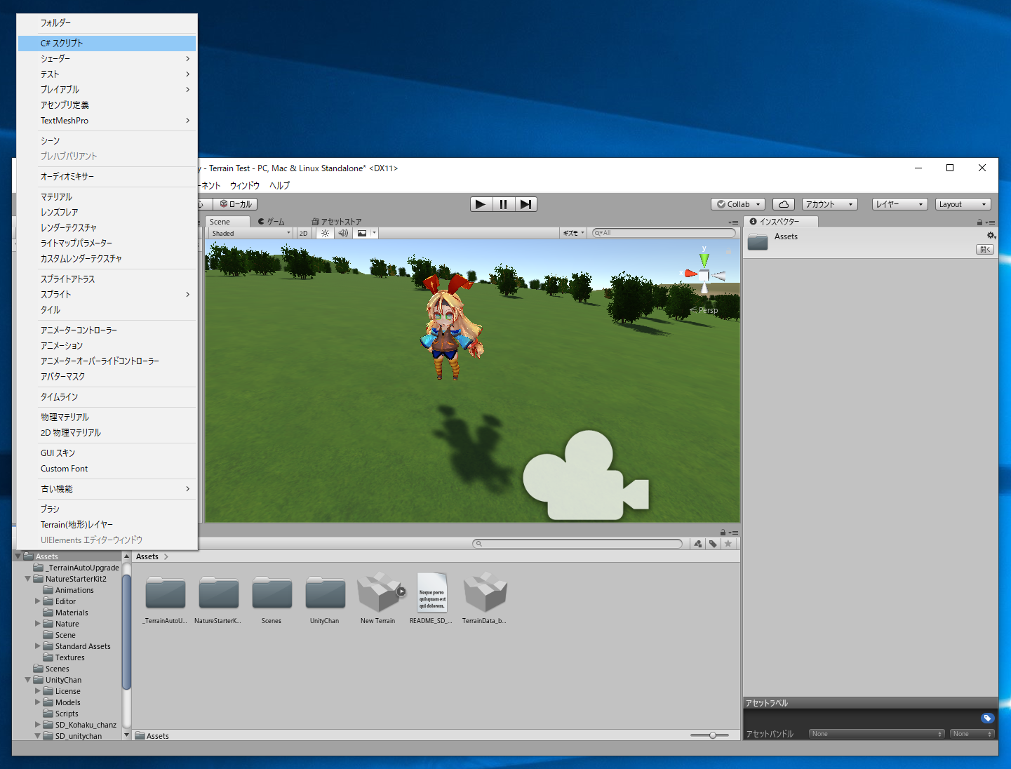The height and width of the screenshot is (769, 1011).
Task: Open the Collab dropdown
Action: [x=738, y=204]
